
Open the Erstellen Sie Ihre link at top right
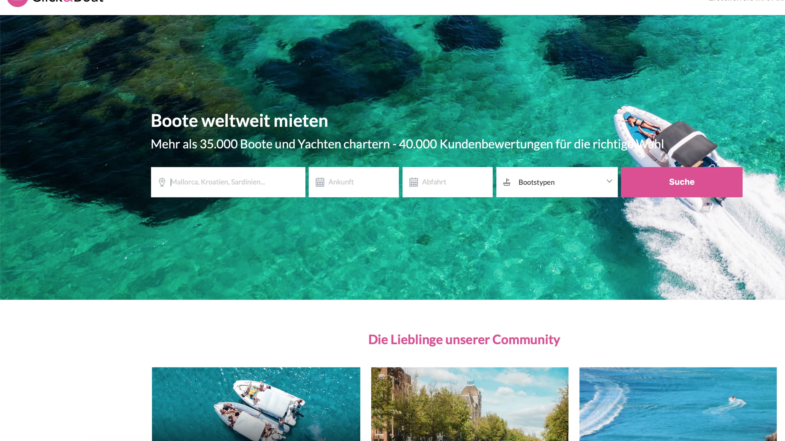pyautogui.click(x=746, y=1)
